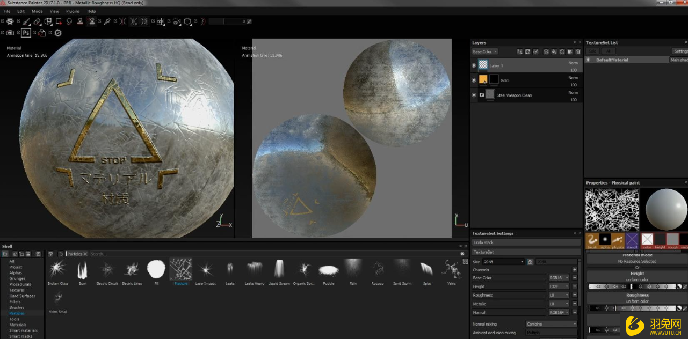Screen dimensions: 688x339
Task: Select the Smudge tool
Action: point(69,21)
